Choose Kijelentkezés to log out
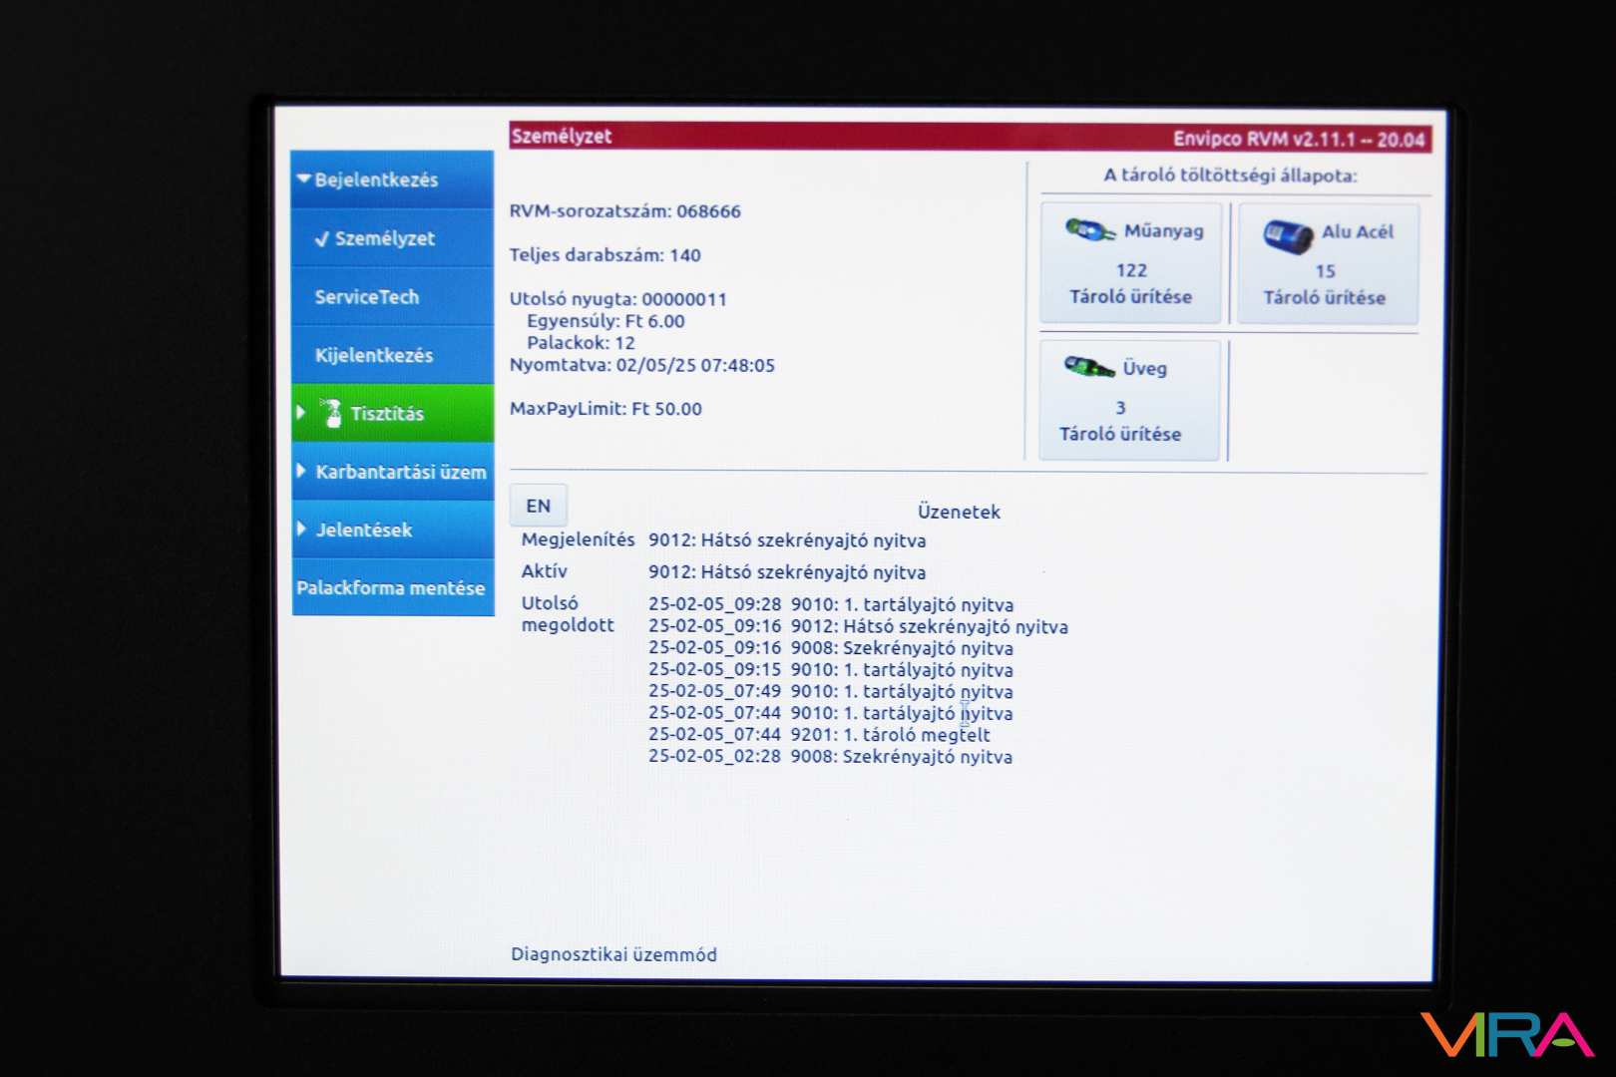 pos(374,355)
